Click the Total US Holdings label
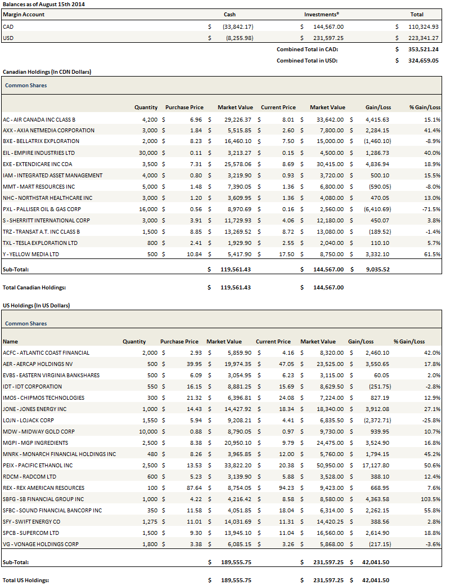450x585 pixels. pyautogui.click(x=26, y=580)
